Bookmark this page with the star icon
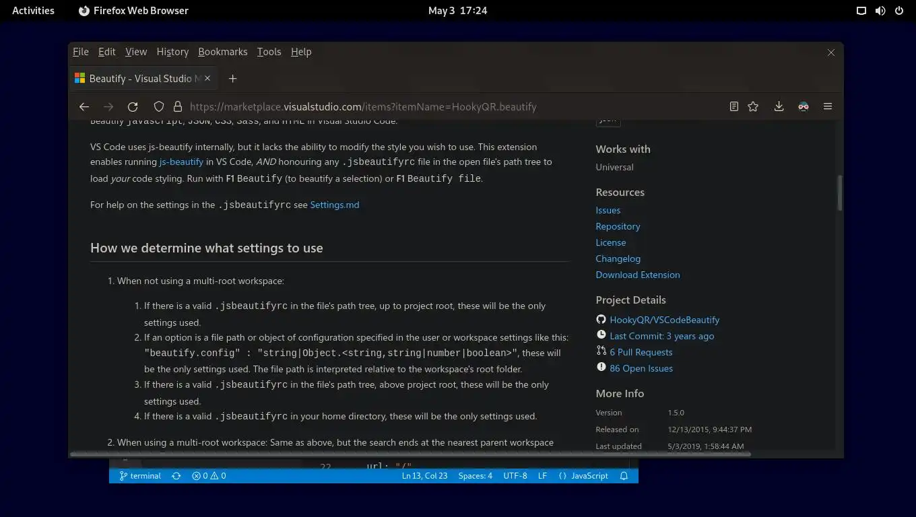The width and height of the screenshot is (916, 517). tap(753, 106)
